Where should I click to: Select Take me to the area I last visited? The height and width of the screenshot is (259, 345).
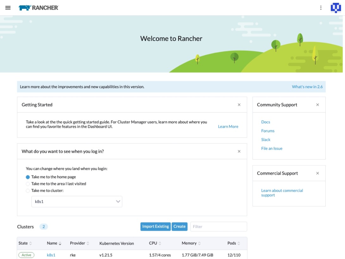click(28, 184)
